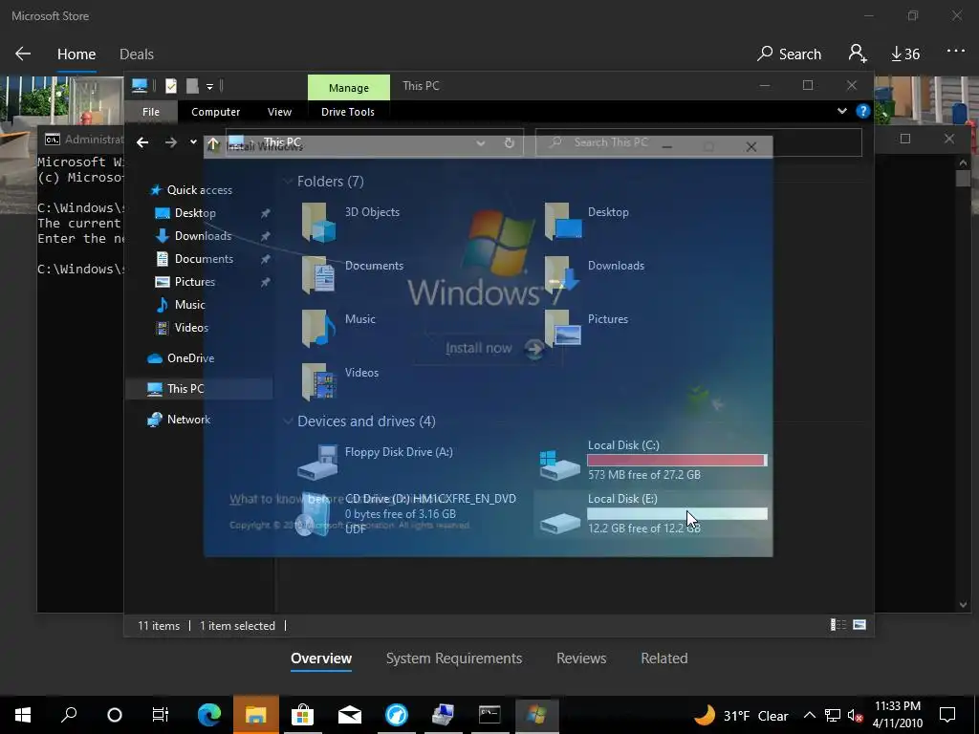
Task: Open System Requirements tab in Store
Action: point(454,658)
